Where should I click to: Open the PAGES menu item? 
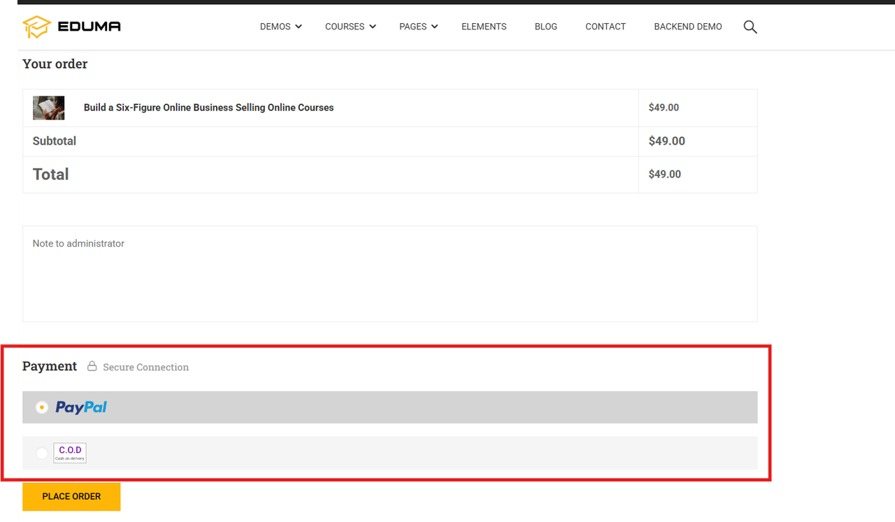coord(413,27)
